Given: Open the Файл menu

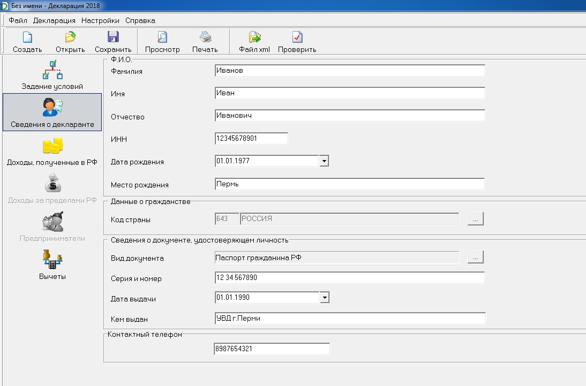Looking at the screenshot, I should pyautogui.click(x=18, y=20).
